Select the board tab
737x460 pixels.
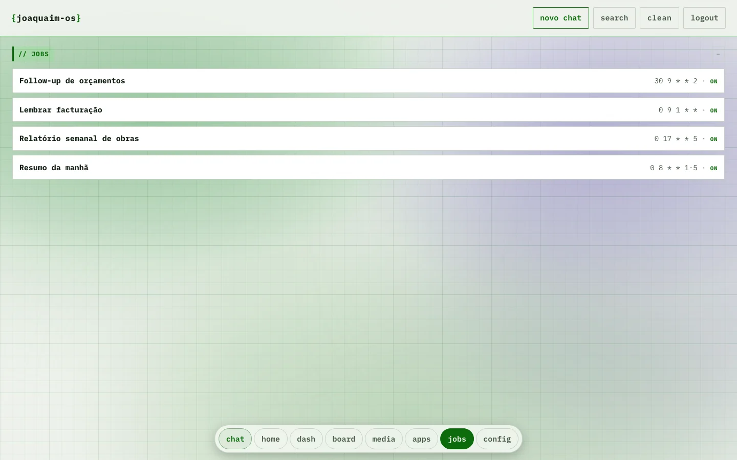click(x=343, y=439)
